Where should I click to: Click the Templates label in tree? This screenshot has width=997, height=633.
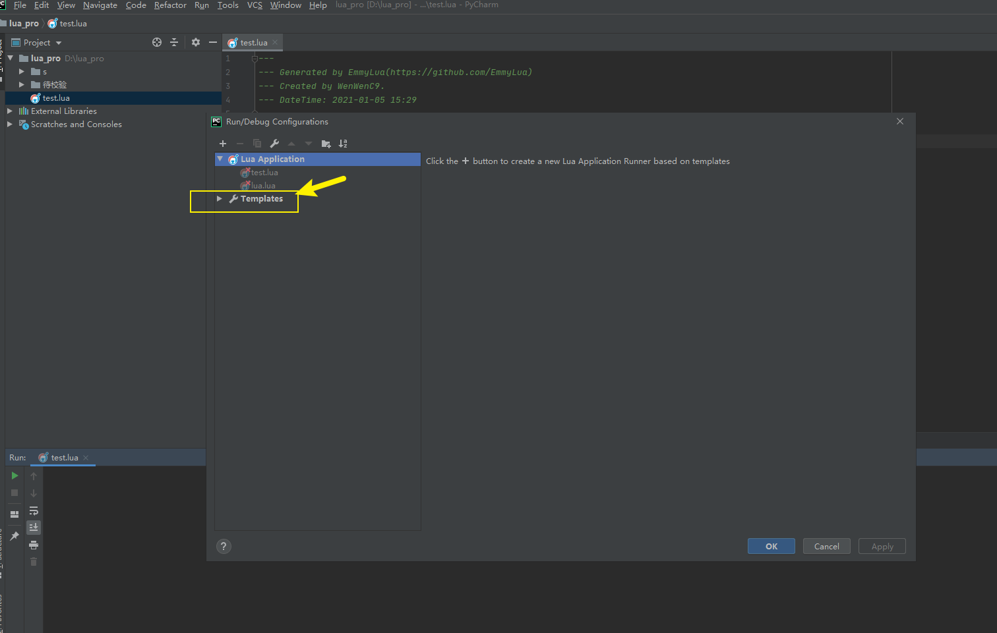tap(262, 199)
